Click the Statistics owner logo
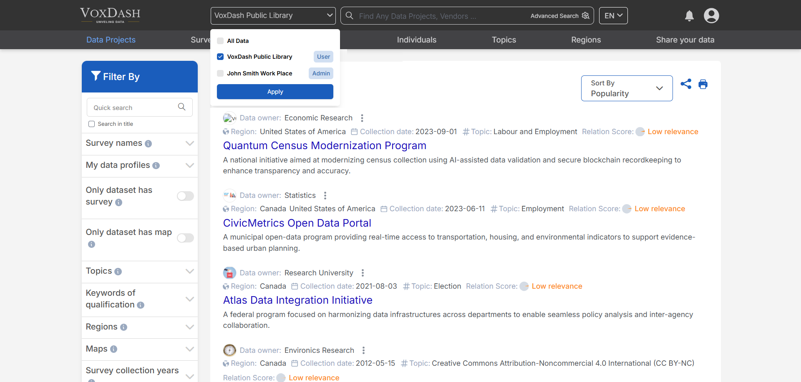Viewport: 801px width, 382px height. tap(229, 195)
